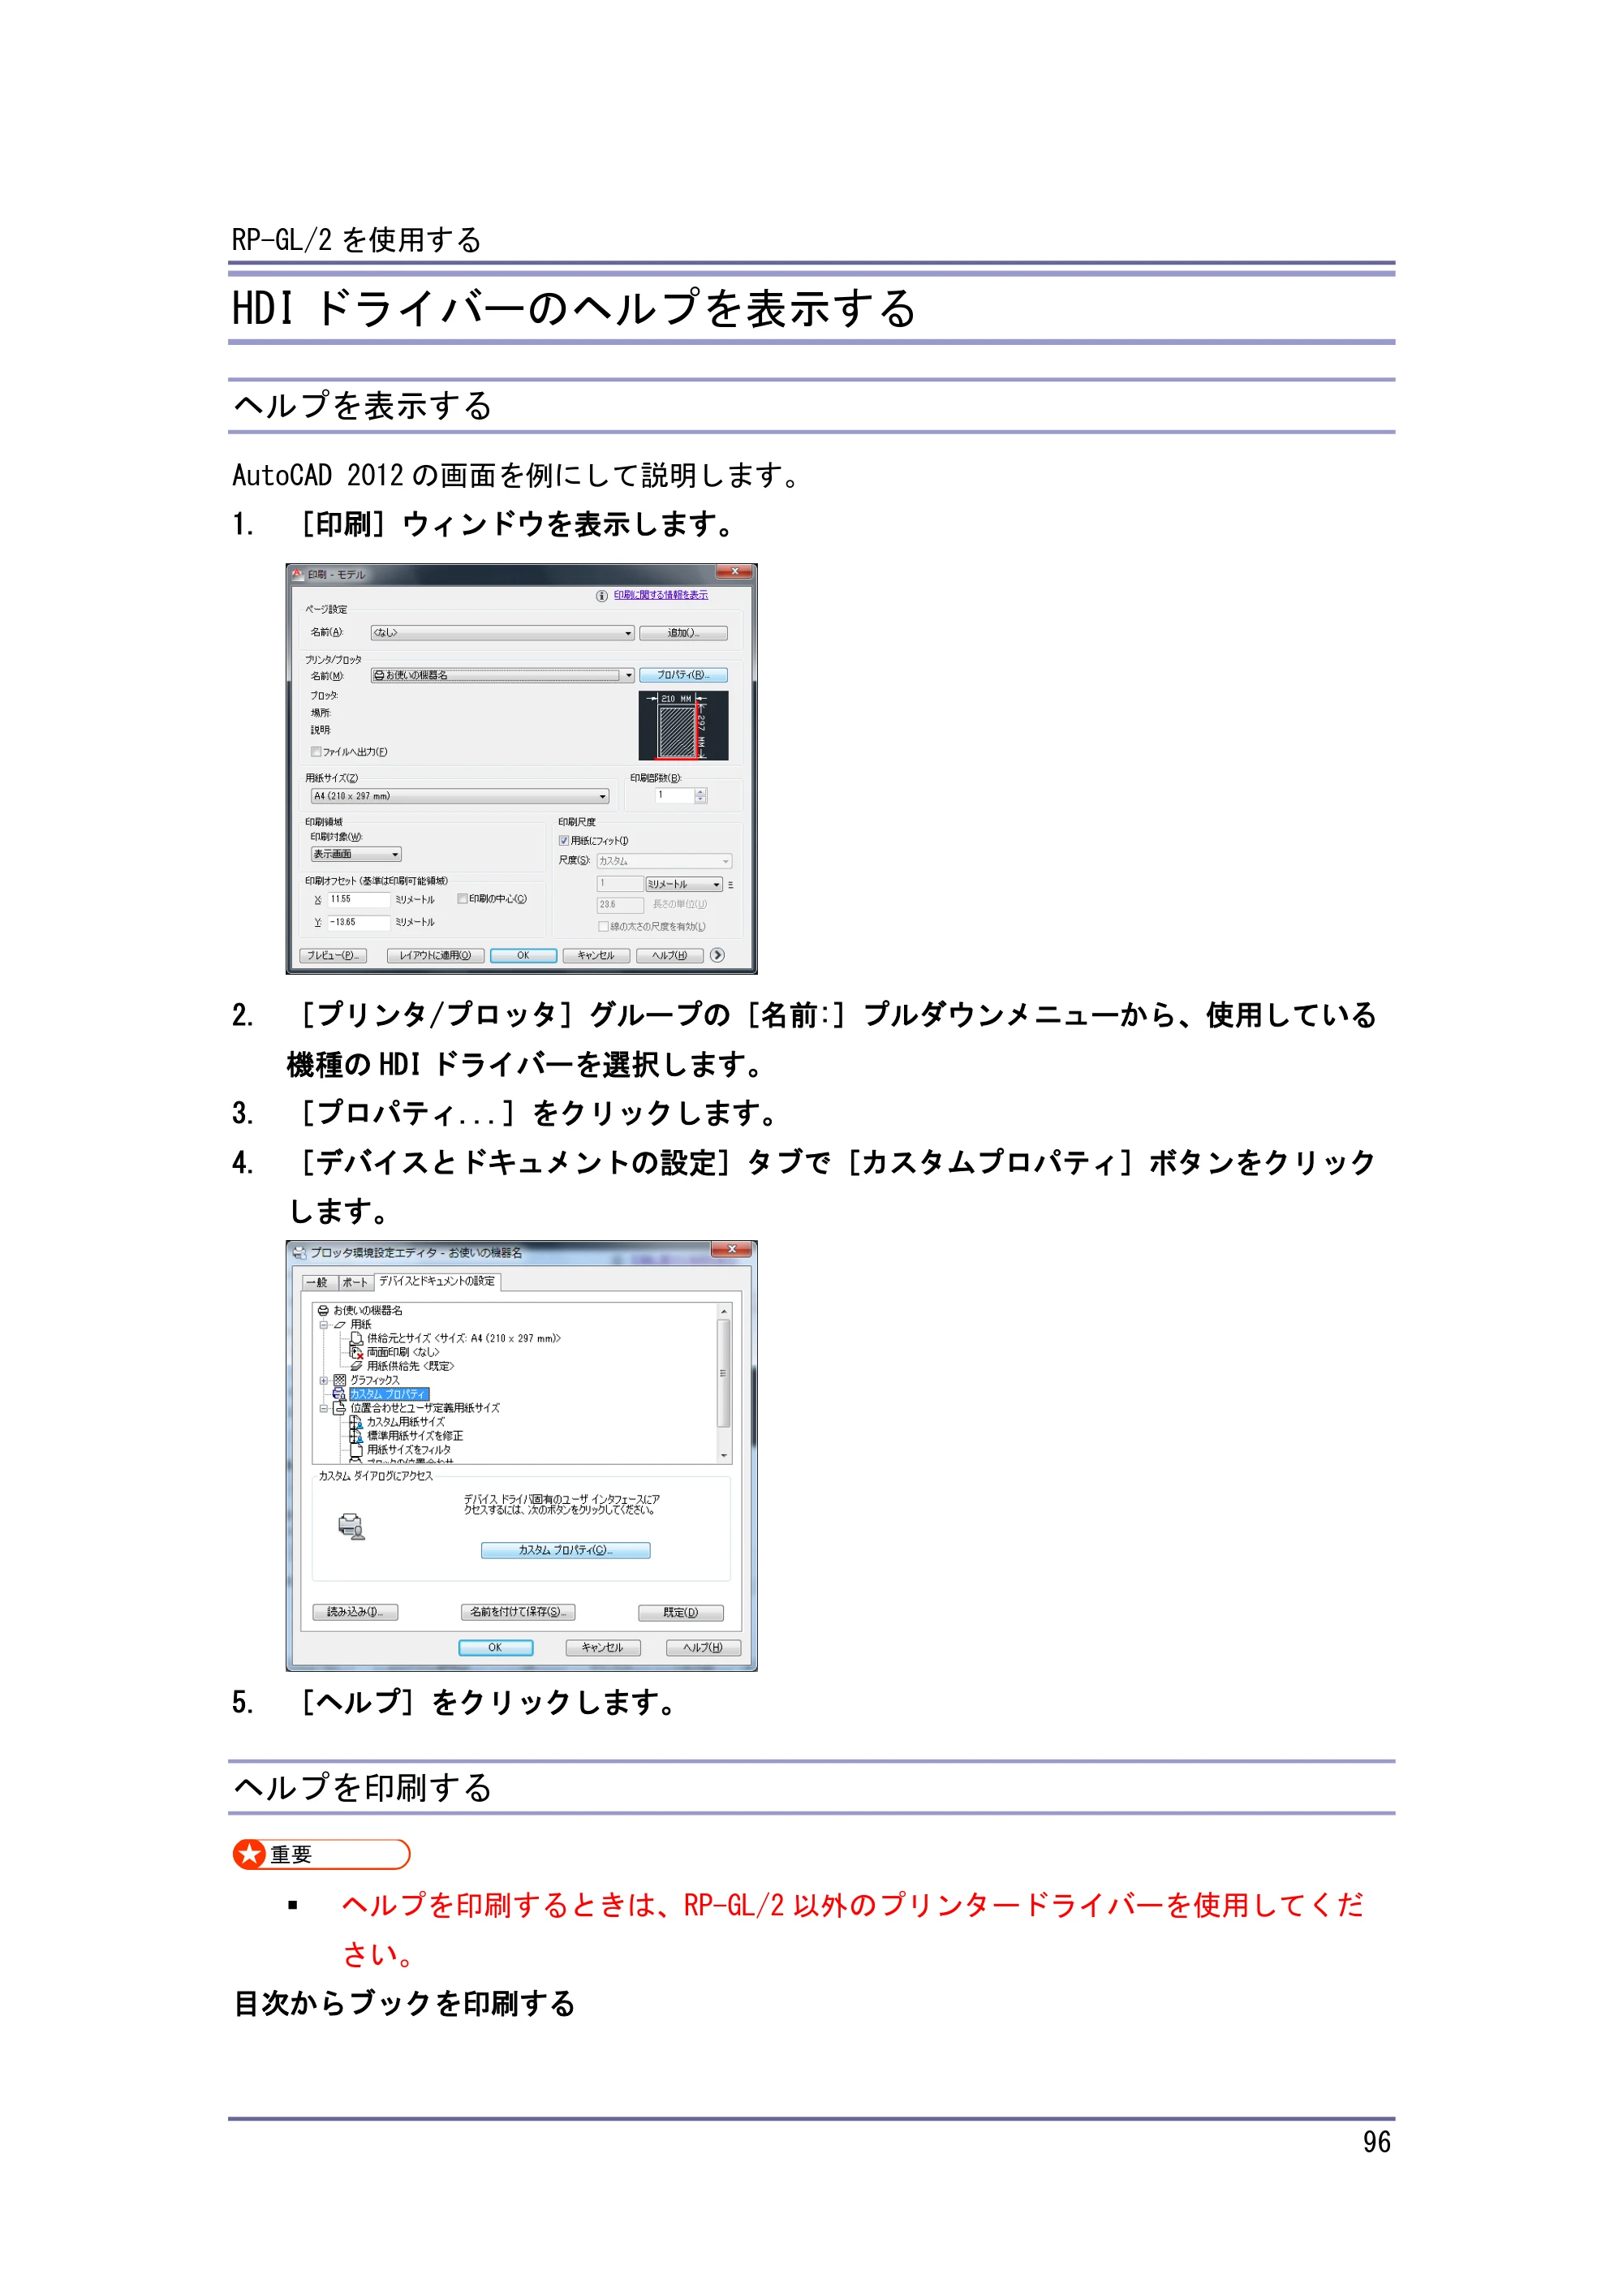
Task: Tick the 印刷の中心 checkbox
Action: [462, 899]
